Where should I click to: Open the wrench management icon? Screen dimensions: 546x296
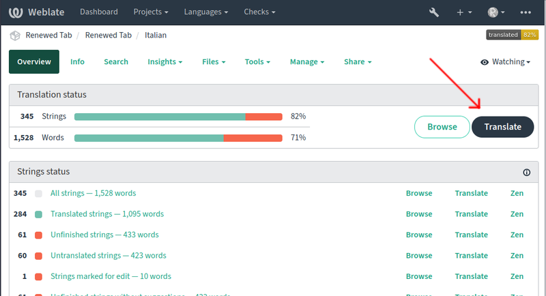(434, 12)
